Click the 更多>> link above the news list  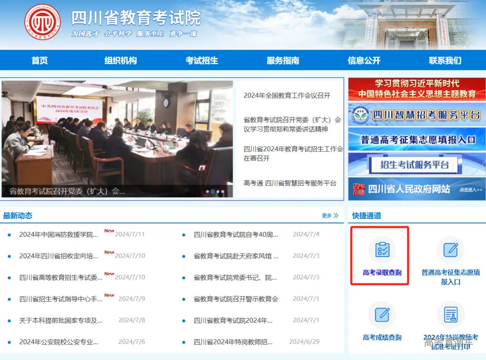coord(328,215)
